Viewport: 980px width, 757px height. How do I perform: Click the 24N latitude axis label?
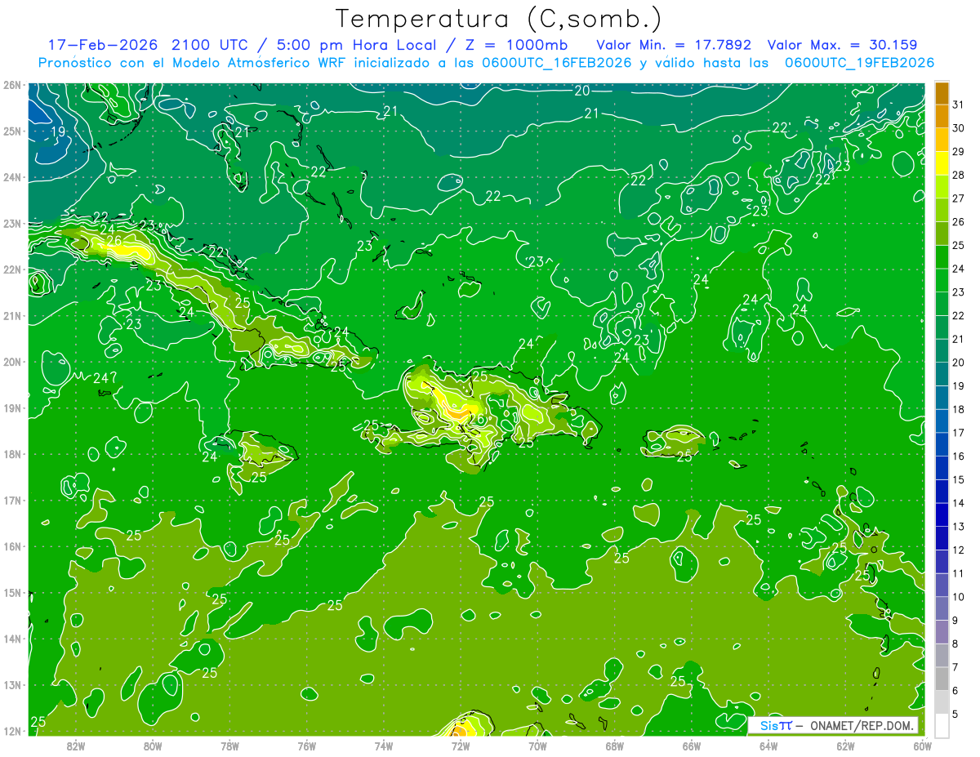pyautogui.click(x=11, y=177)
